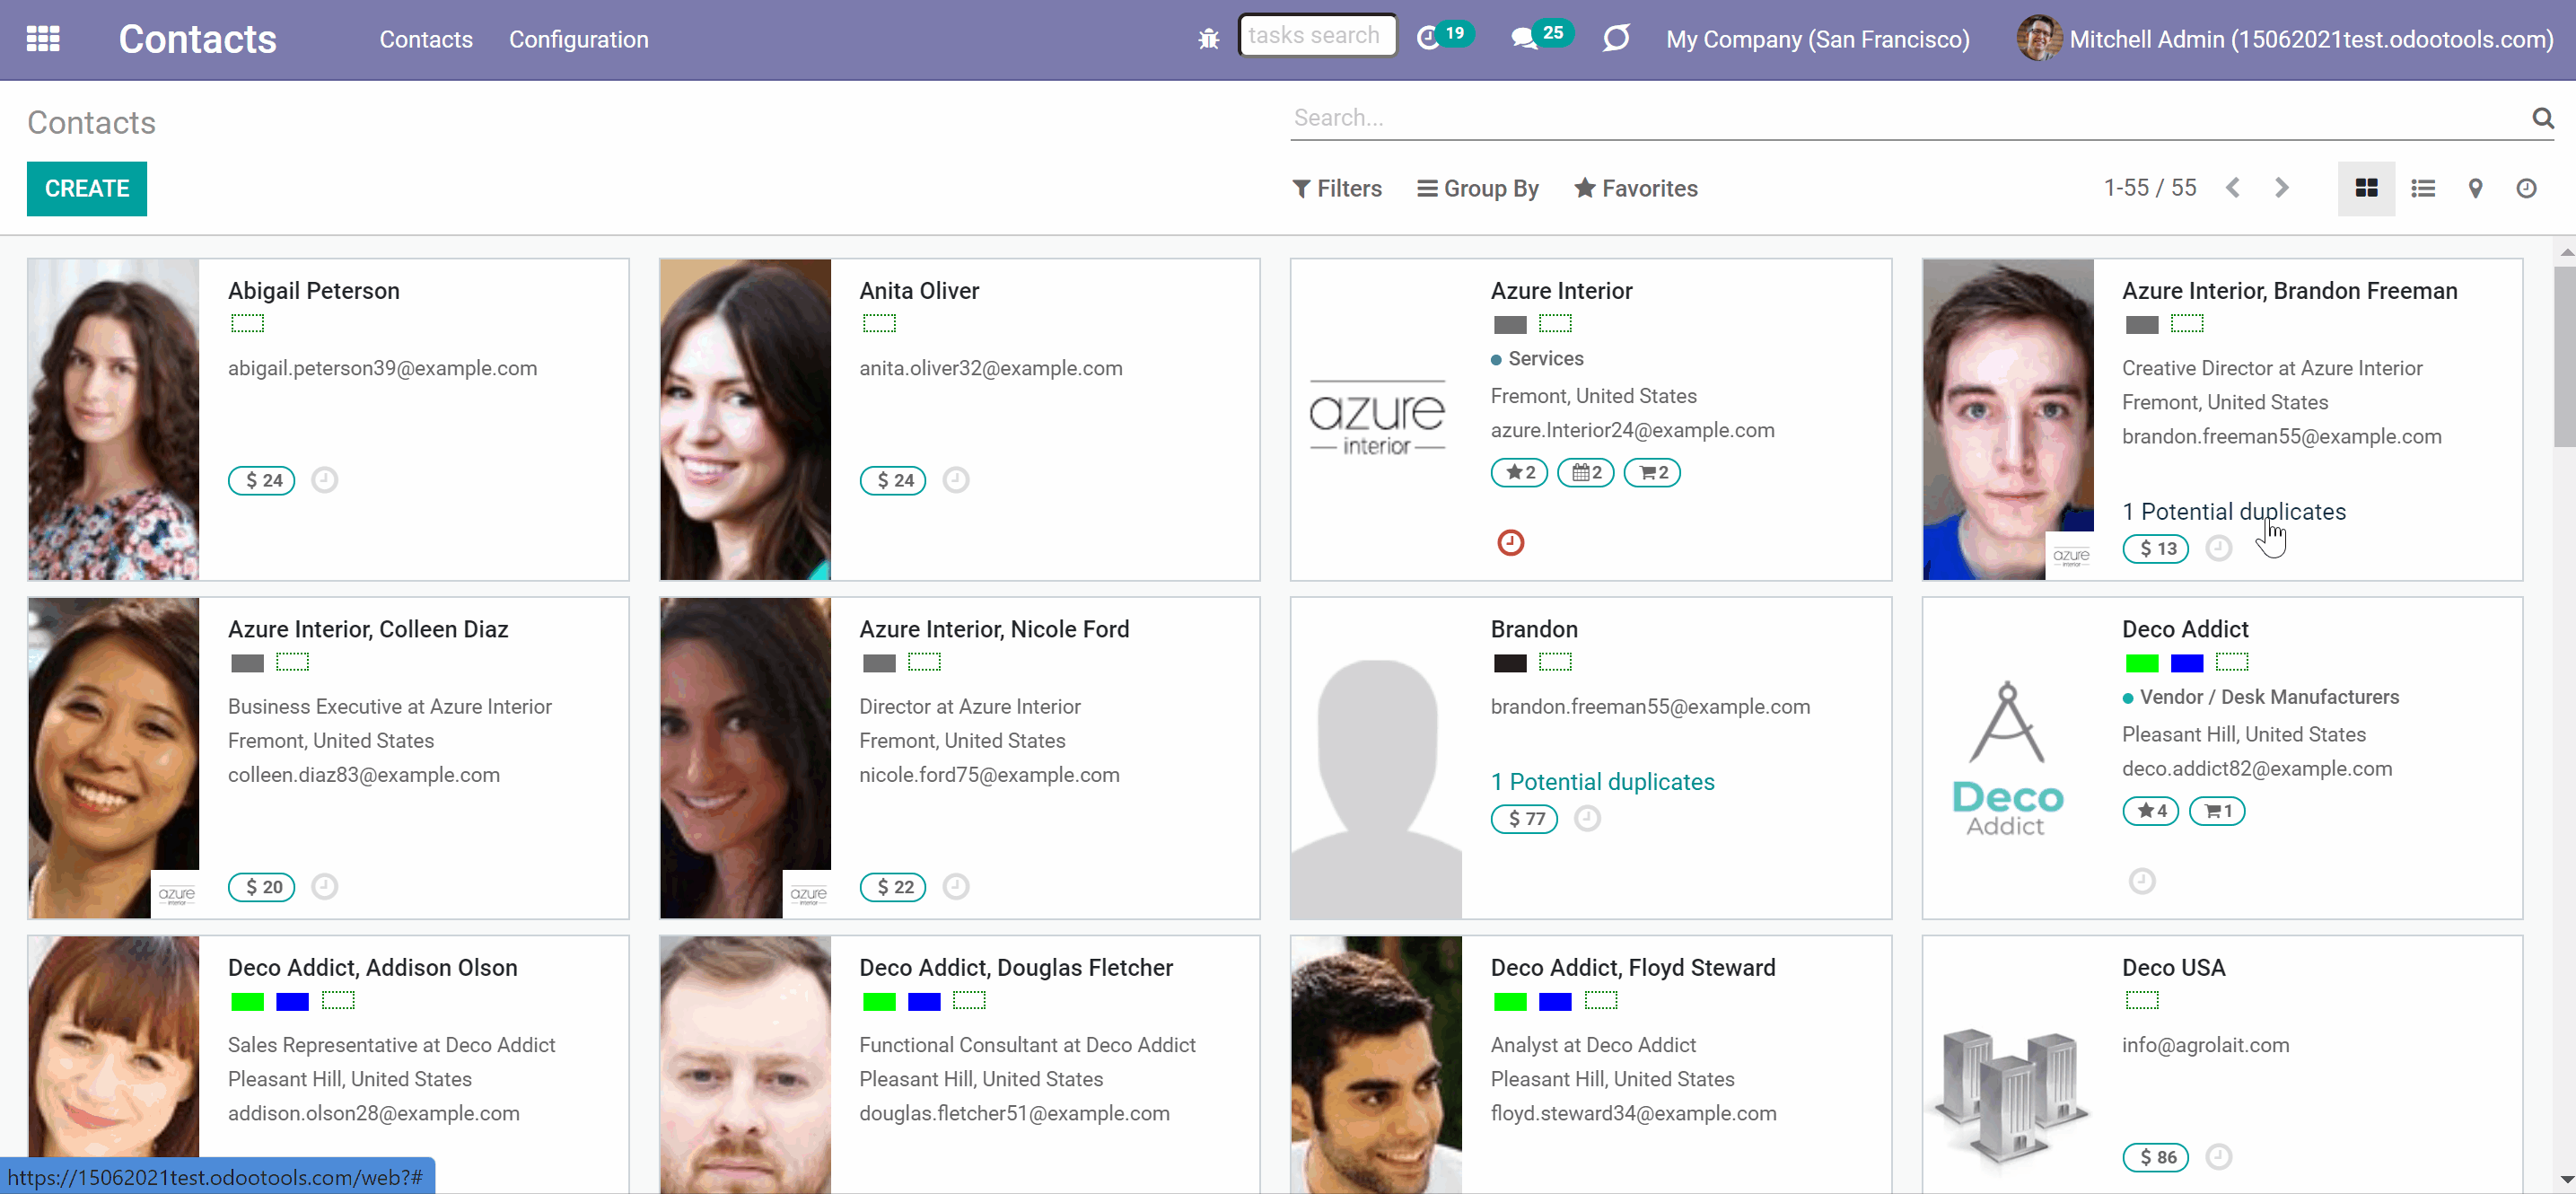The width and height of the screenshot is (2576, 1194).
Task: Click the CREATE button
Action: pos(87,188)
